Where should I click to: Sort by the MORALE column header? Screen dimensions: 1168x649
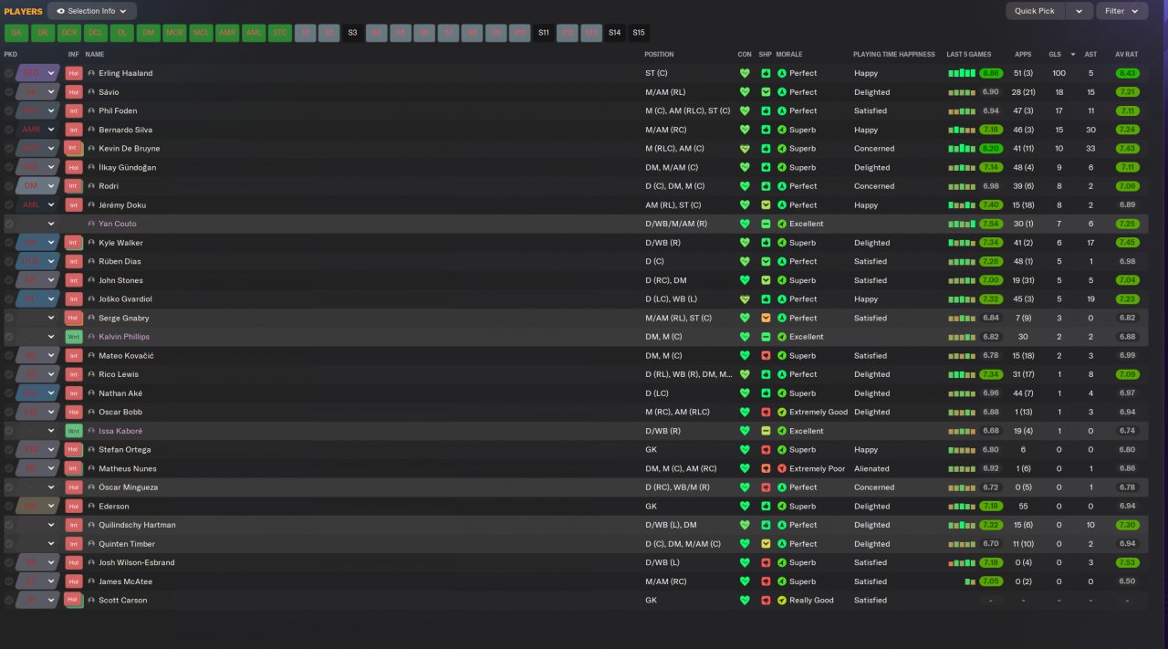coord(789,54)
